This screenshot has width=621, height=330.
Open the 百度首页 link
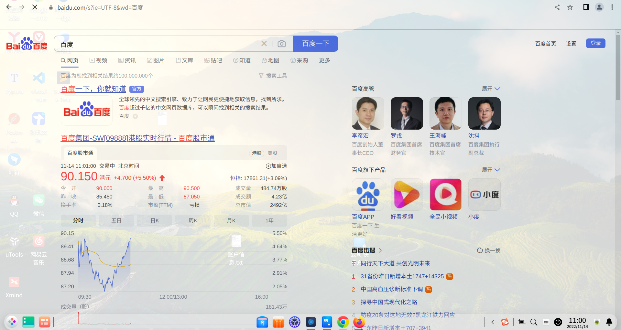pyautogui.click(x=546, y=44)
